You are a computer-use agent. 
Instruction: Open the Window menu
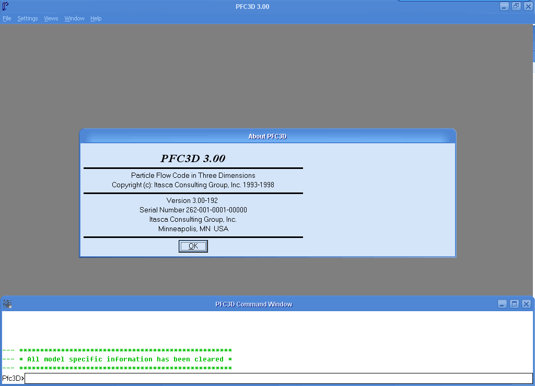point(74,18)
